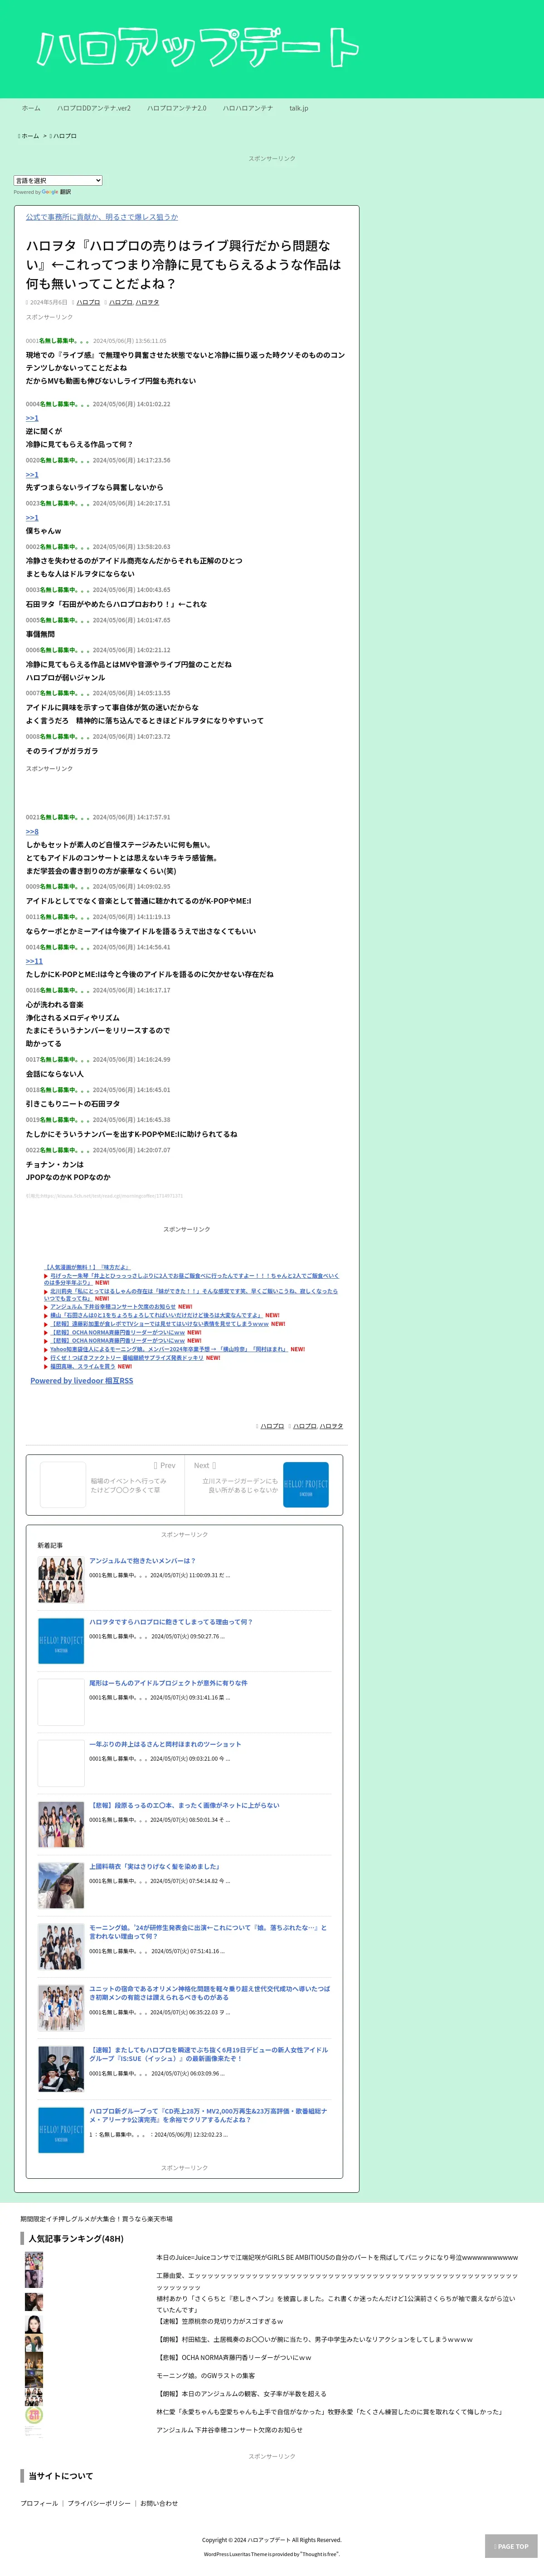Open the ハロプロアンテナ menu item
The image size is (544, 2576).
pos(248,108)
